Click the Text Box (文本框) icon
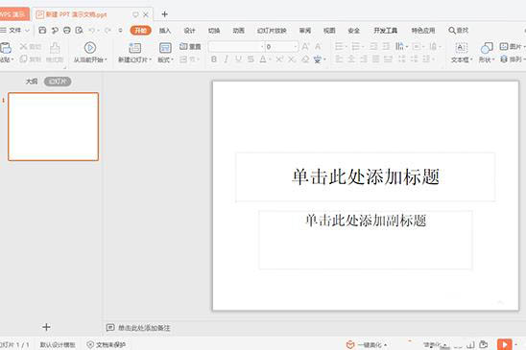Image resolution: width=526 pixels, height=350 pixels. [462, 48]
